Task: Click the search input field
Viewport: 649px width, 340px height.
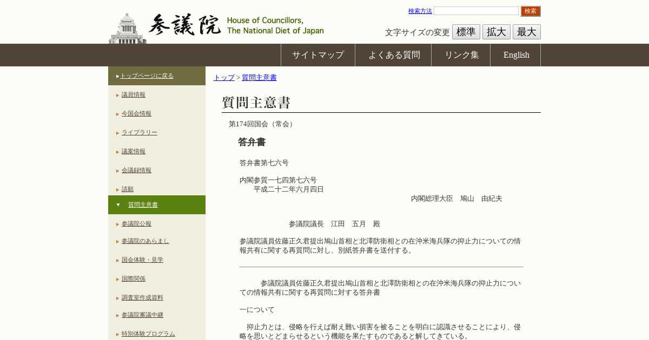Action: tap(476, 11)
